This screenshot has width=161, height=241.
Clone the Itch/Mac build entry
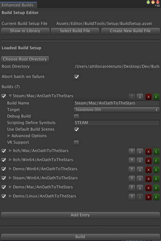coord(156,152)
